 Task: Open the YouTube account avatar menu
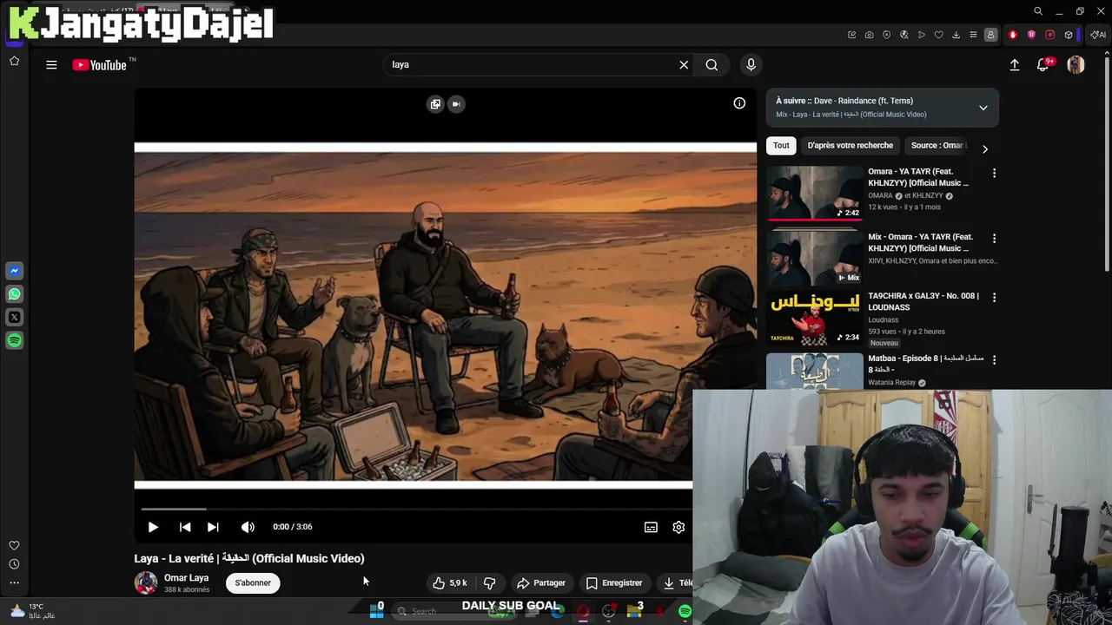click(x=1076, y=64)
